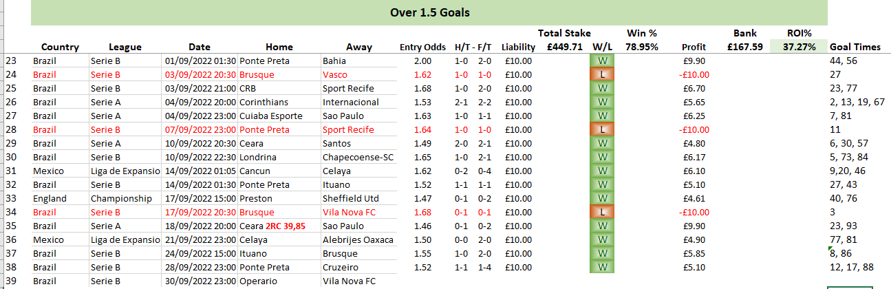The image size is (891, 289).
Task: Click the W badge for Preston vs Sheffield Utd
Action: coord(603,198)
